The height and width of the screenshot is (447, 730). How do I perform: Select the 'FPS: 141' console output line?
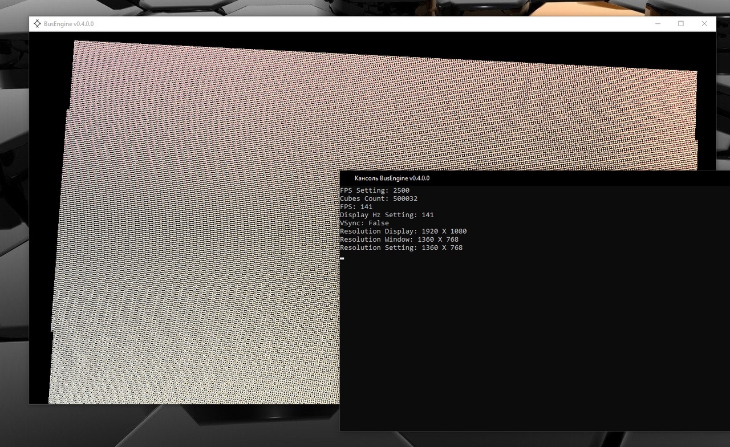coord(356,207)
